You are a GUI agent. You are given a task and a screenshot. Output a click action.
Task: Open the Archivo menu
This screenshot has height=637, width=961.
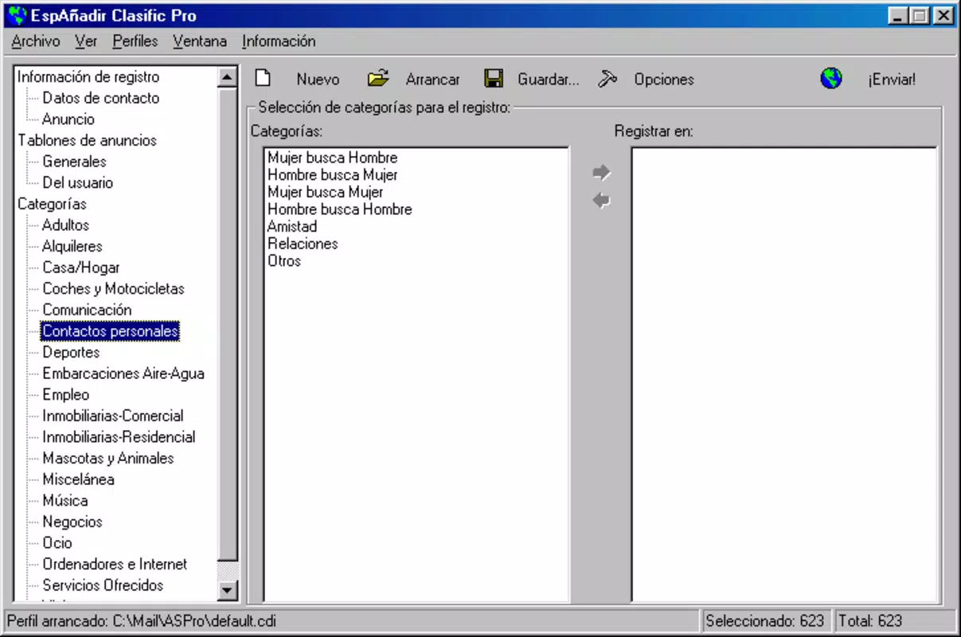[x=36, y=41]
